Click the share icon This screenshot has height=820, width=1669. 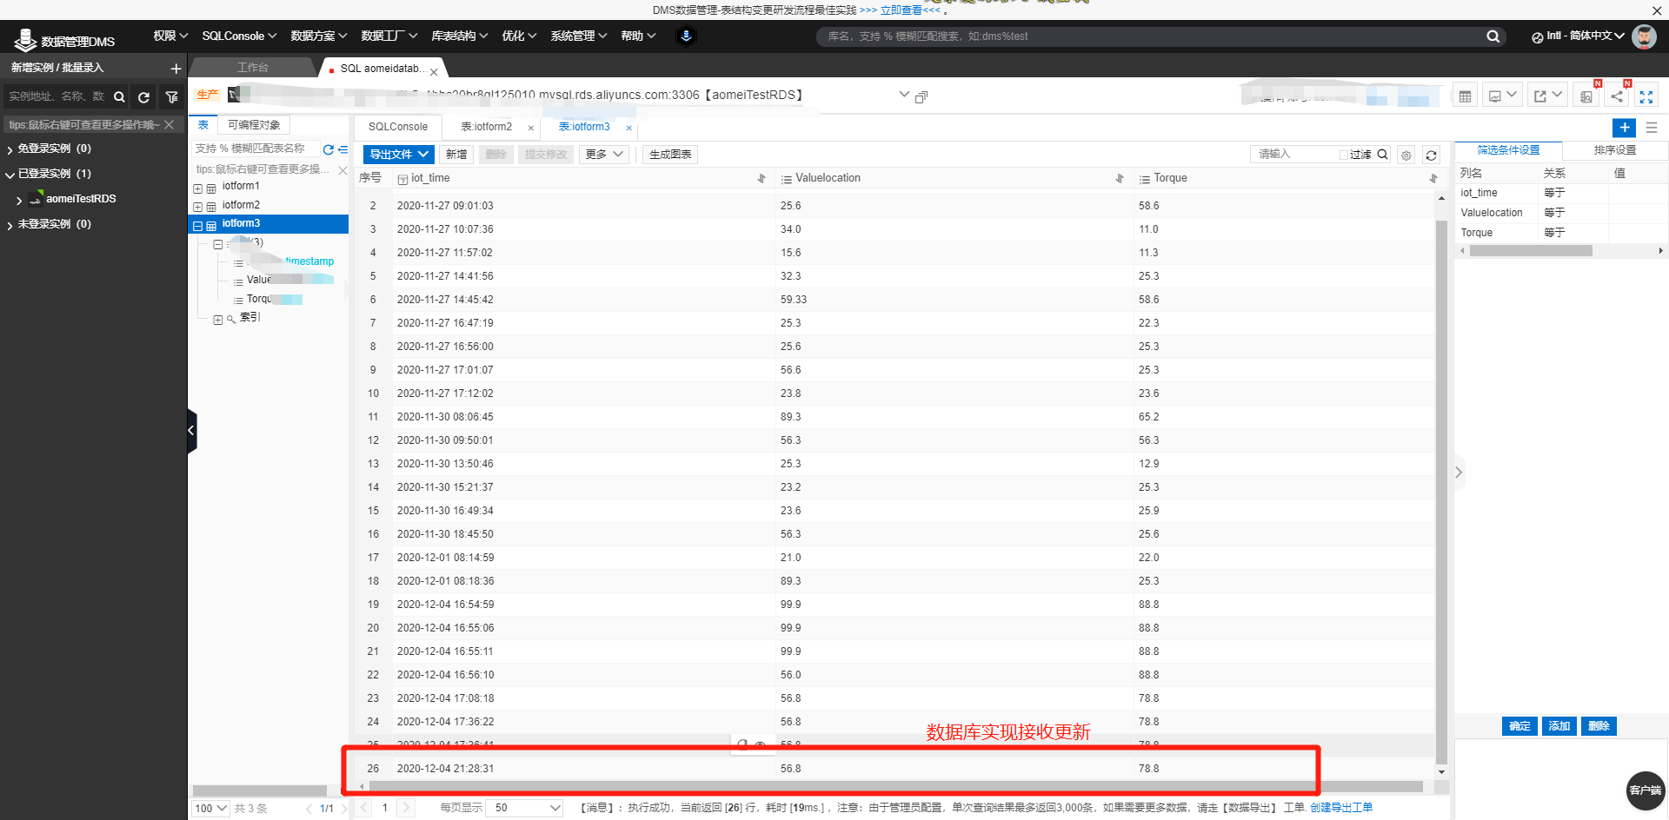[x=1617, y=96]
